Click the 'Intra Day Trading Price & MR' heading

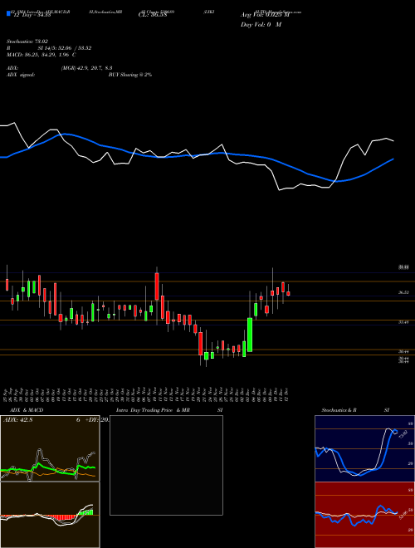click(x=153, y=410)
